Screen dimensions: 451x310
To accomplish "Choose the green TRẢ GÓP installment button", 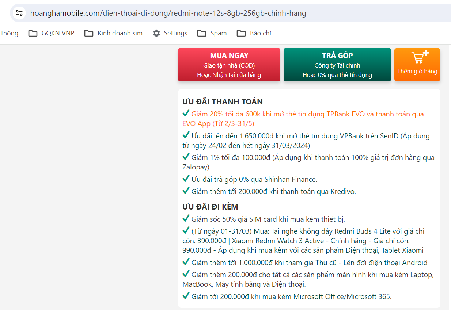I will (x=337, y=65).
